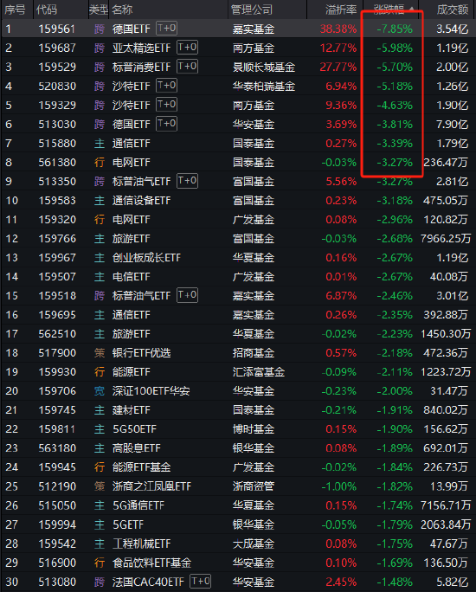476x592 pixels.
Task: Click the 38.38% premium rate value
Action: coord(338,29)
